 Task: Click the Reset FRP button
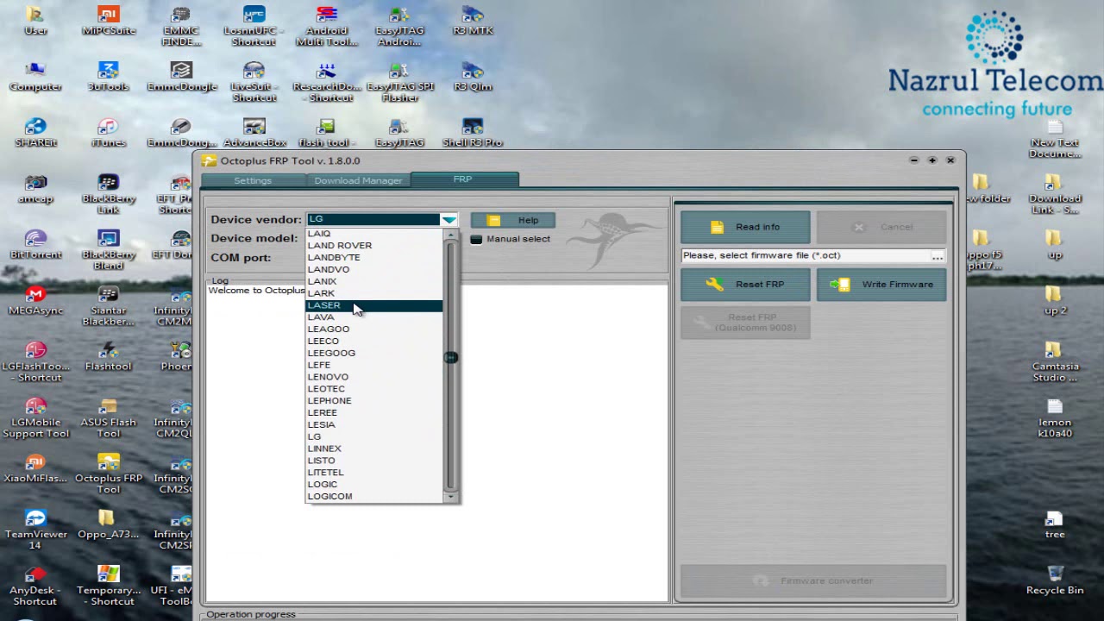tap(745, 285)
